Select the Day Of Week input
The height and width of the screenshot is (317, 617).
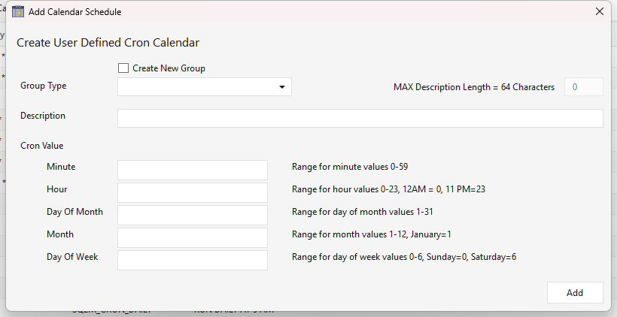point(193,260)
